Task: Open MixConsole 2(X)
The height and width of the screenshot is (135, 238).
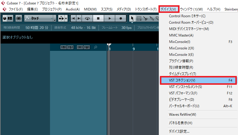Action: point(198,48)
